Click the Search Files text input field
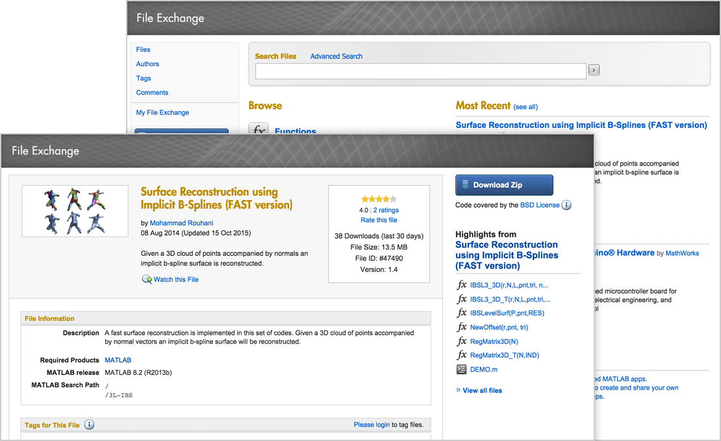This screenshot has width=721, height=441. pyautogui.click(x=420, y=71)
